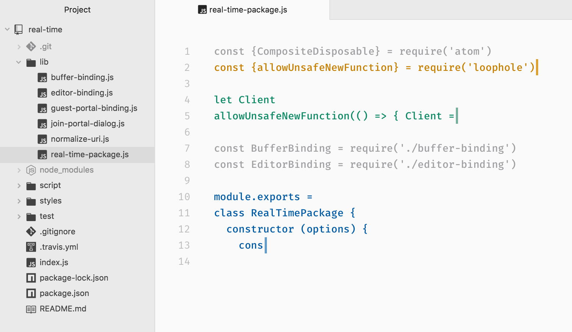This screenshot has width=572, height=332.
Task: Expand the styles folder chevron
Action: [19, 201]
